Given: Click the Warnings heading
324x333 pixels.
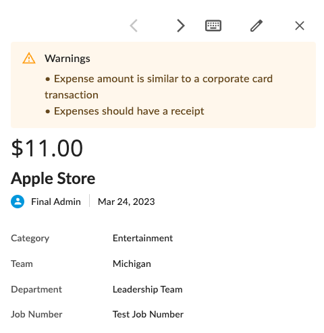Looking at the screenshot, I should [67, 59].
